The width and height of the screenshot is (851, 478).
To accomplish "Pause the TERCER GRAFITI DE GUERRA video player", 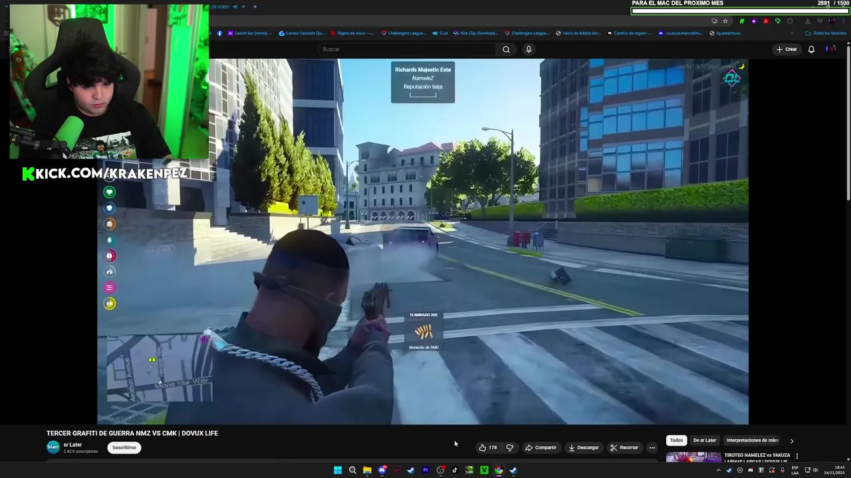I will point(423,241).
